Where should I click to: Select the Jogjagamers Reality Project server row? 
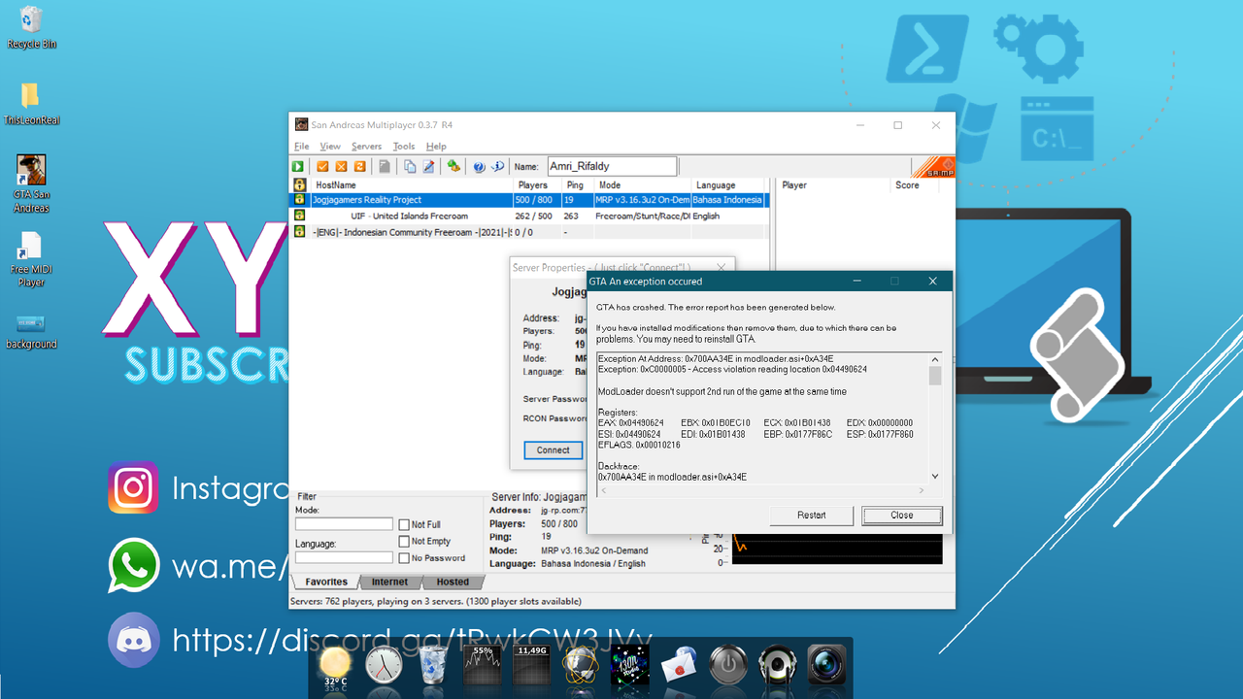pos(529,200)
